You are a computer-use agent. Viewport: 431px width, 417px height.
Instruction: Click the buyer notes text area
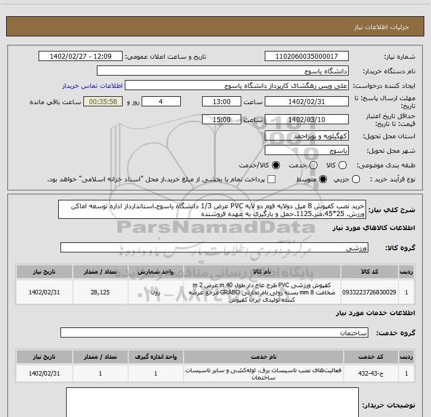[212, 402]
